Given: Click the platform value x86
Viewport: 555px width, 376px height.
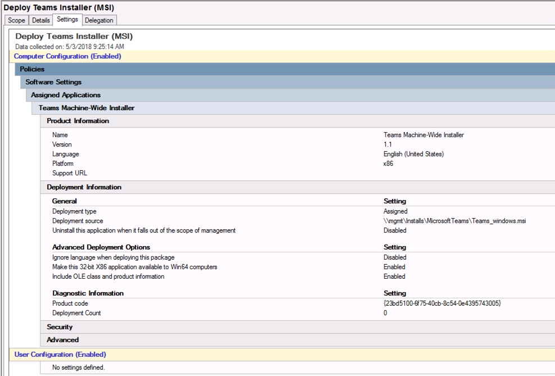Looking at the screenshot, I should pos(388,164).
